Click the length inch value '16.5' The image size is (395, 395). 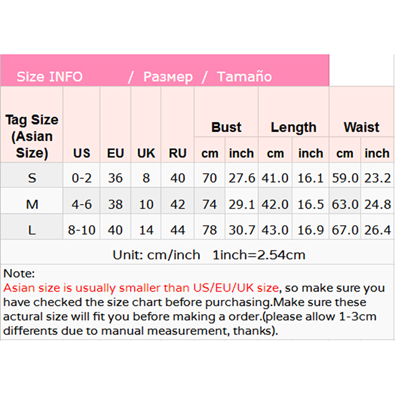pyautogui.click(x=311, y=203)
